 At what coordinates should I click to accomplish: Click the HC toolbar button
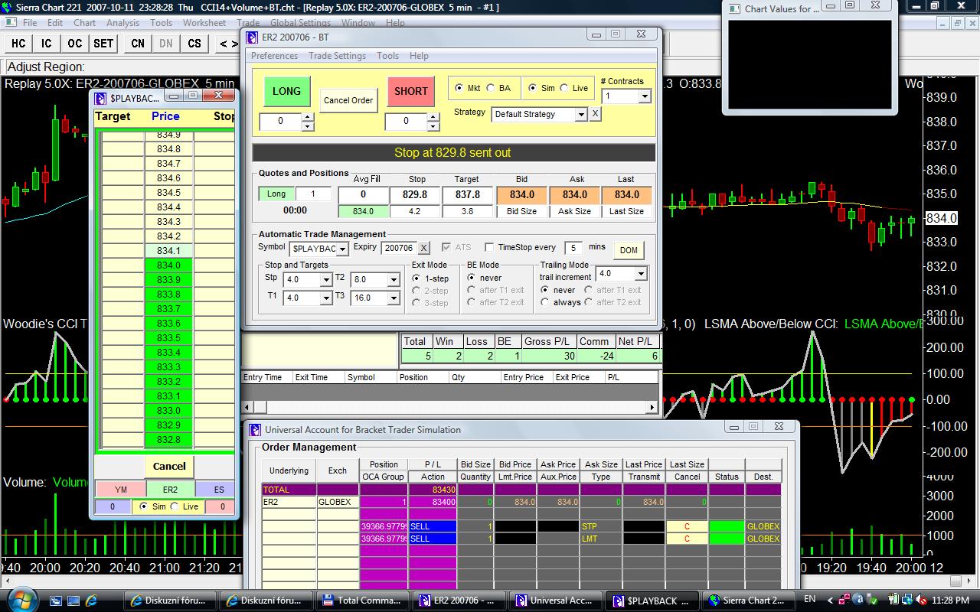18,44
